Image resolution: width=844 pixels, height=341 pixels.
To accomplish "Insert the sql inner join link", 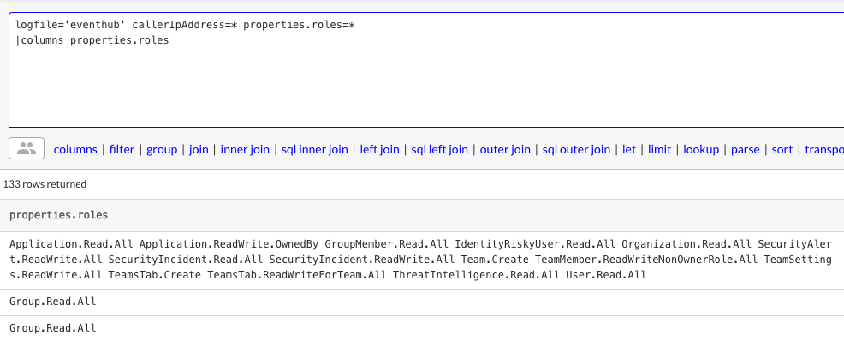I will pos(314,149).
